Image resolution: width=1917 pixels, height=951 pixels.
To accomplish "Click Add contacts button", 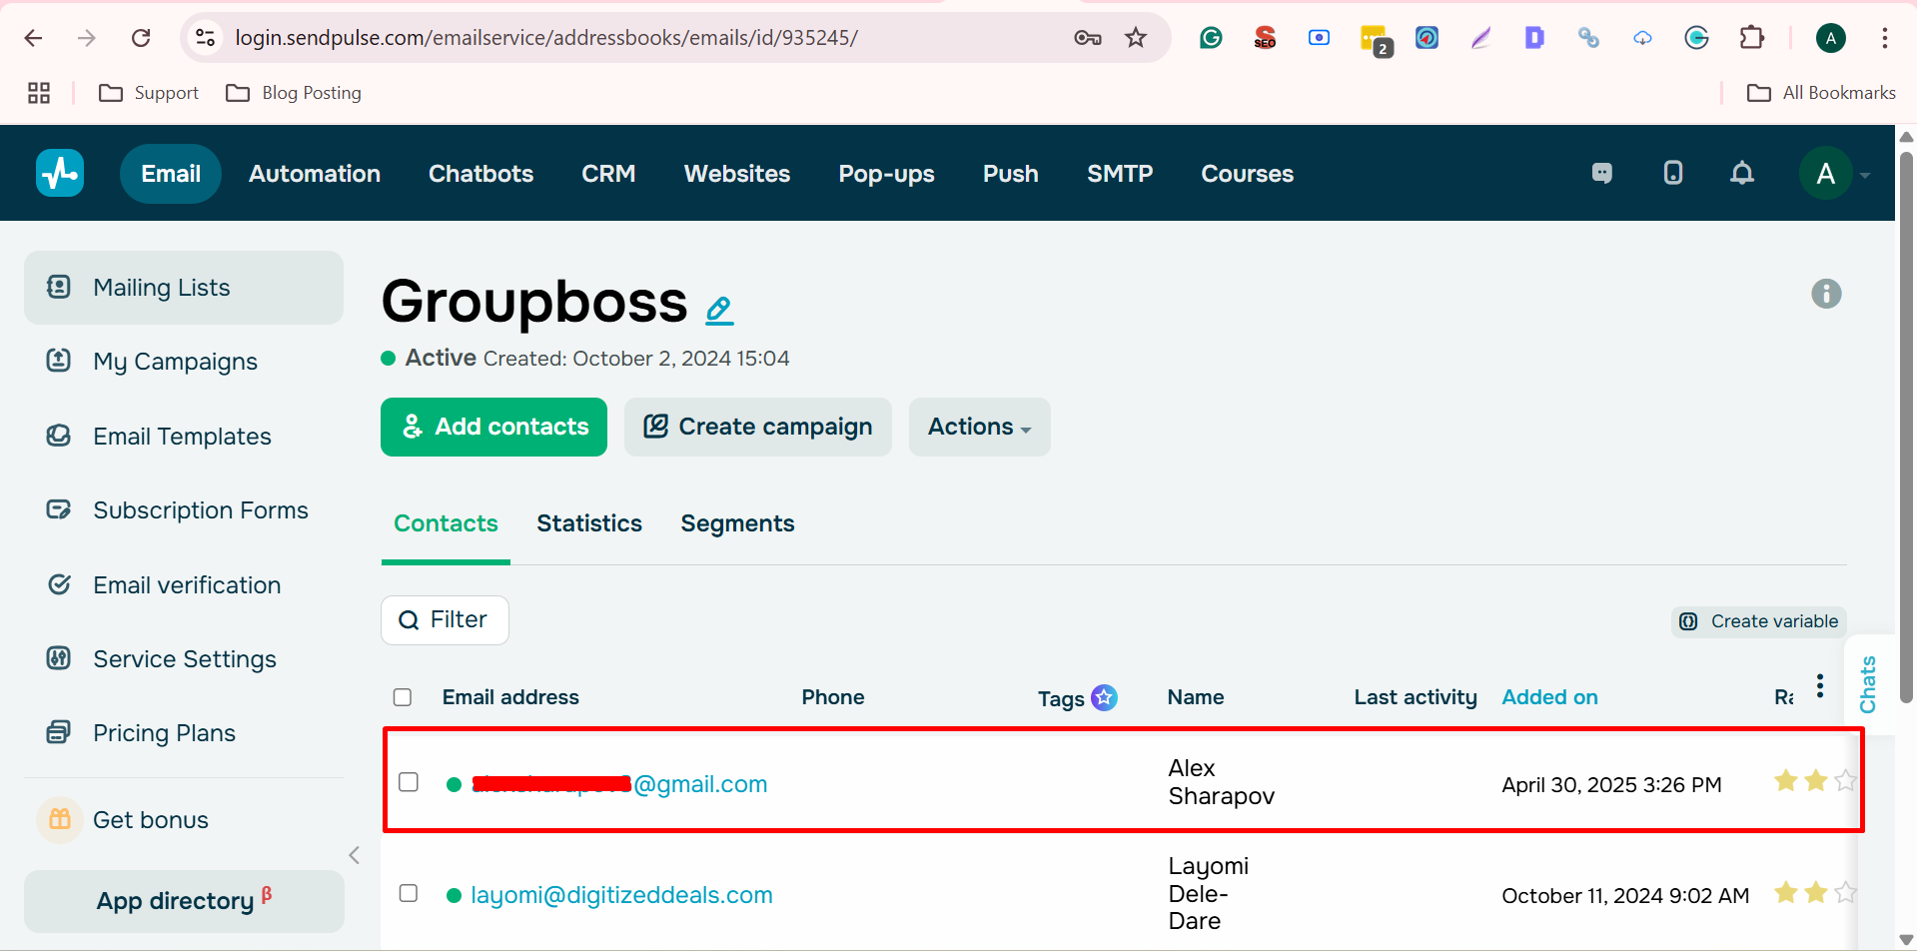I will (493, 427).
